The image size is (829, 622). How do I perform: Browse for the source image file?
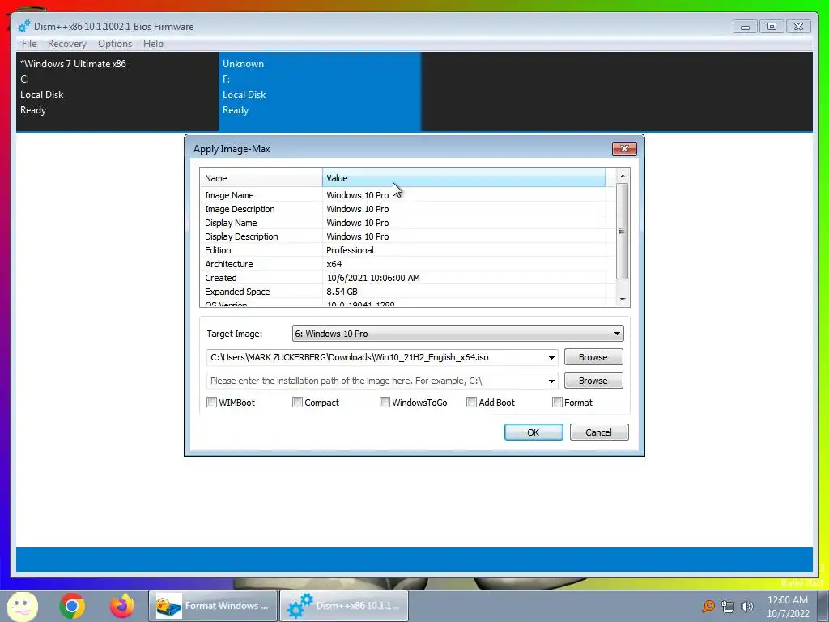coord(593,357)
